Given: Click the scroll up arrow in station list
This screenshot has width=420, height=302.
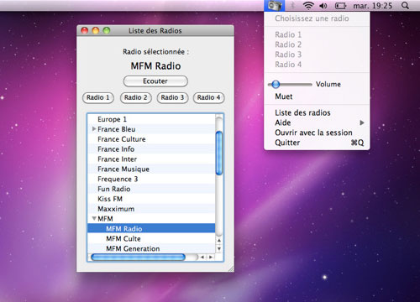Looking at the screenshot, I should click(x=219, y=240).
